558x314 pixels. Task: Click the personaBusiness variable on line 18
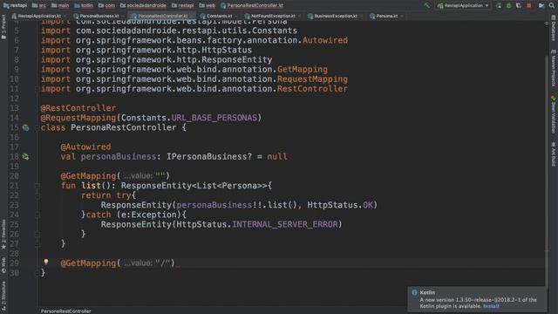tap(119, 157)
